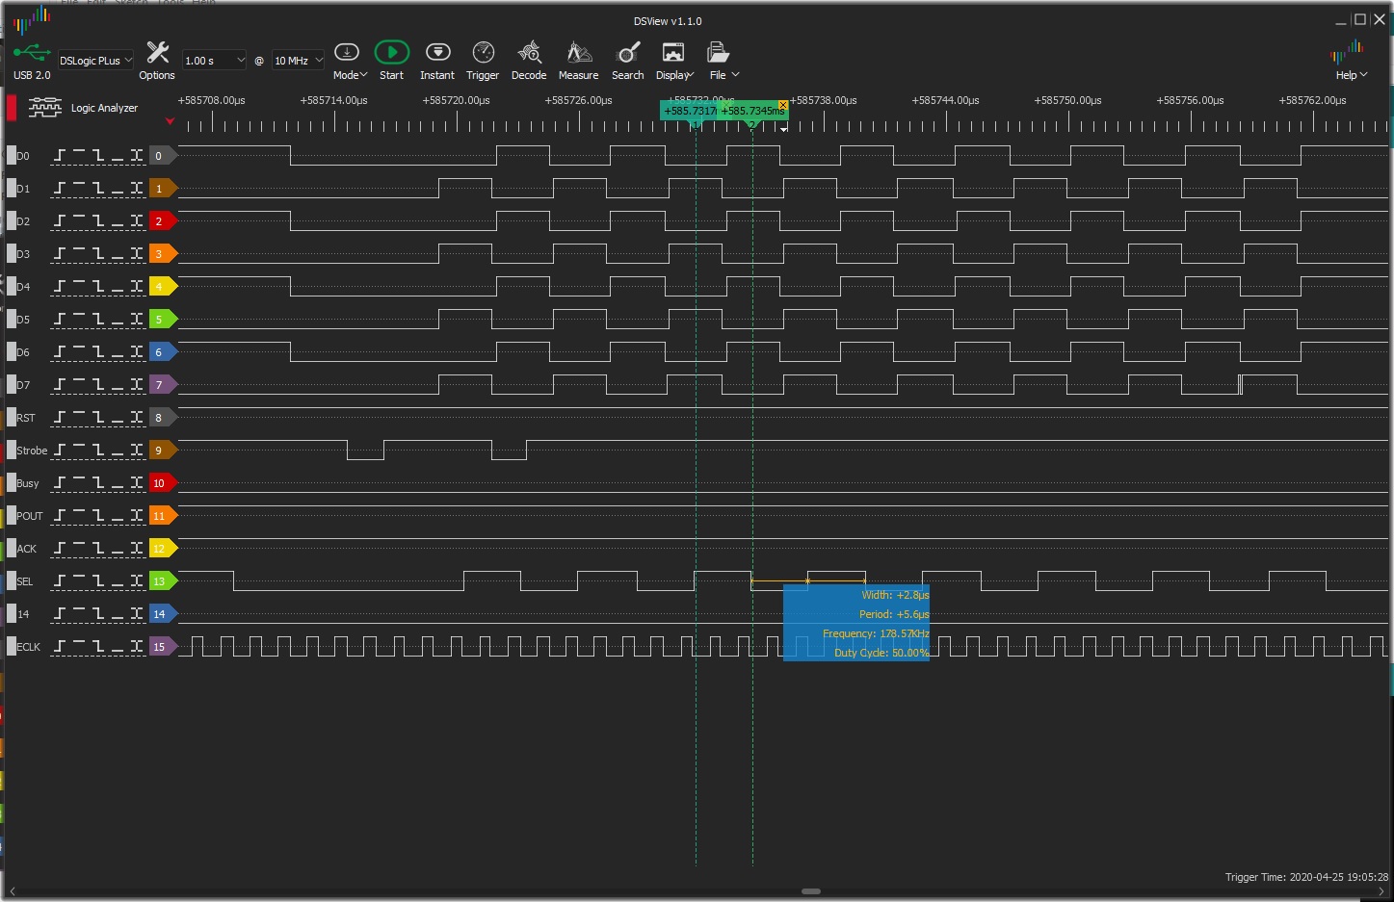The image size is (1394, 902).
Task: Click the USB 2.0 connection icon
Action: coord(32,60)
